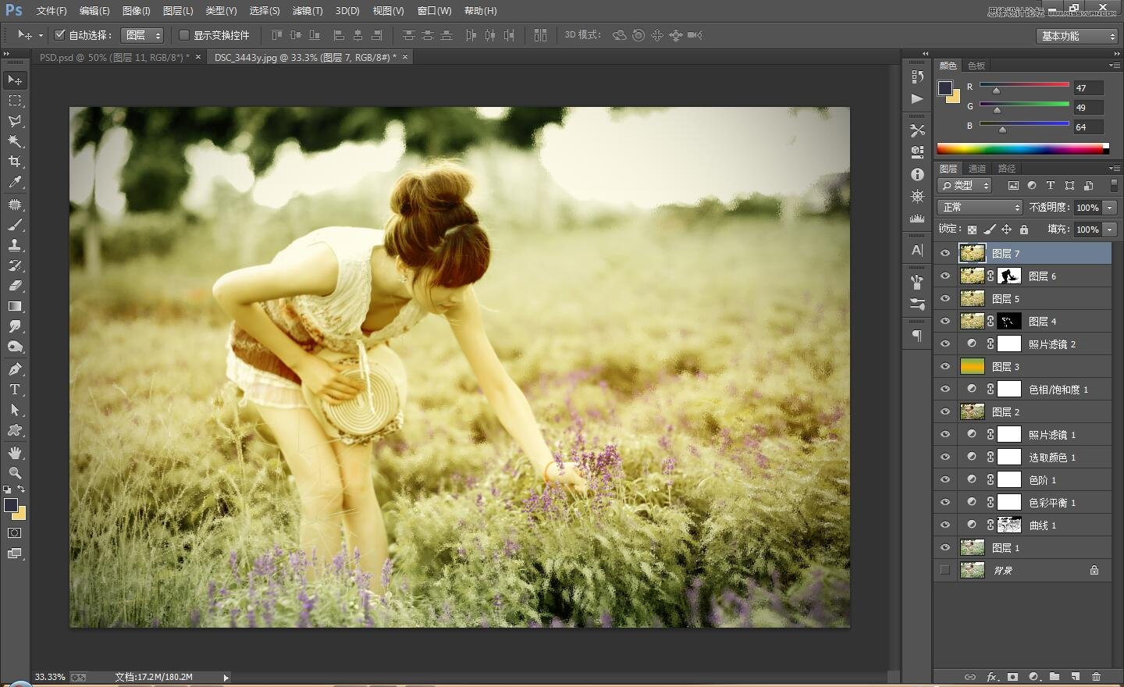Uncheck the 自动选择 option

point(60,34)
